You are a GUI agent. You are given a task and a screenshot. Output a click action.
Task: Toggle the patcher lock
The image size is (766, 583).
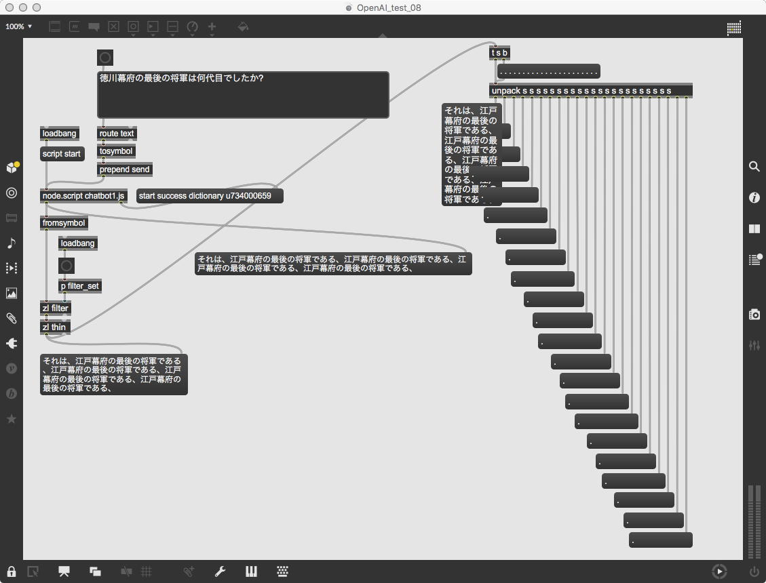12,571
